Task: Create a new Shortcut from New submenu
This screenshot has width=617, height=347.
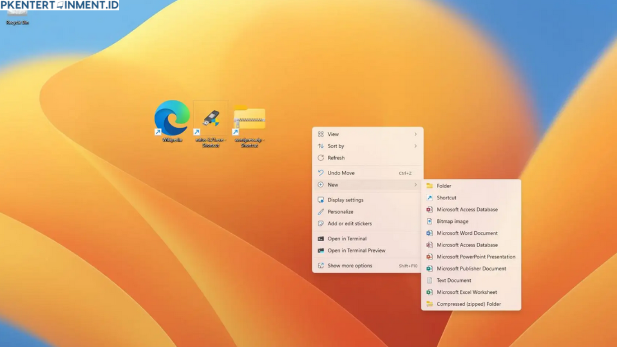Action: pyautogui.click(x=471, y=197)
